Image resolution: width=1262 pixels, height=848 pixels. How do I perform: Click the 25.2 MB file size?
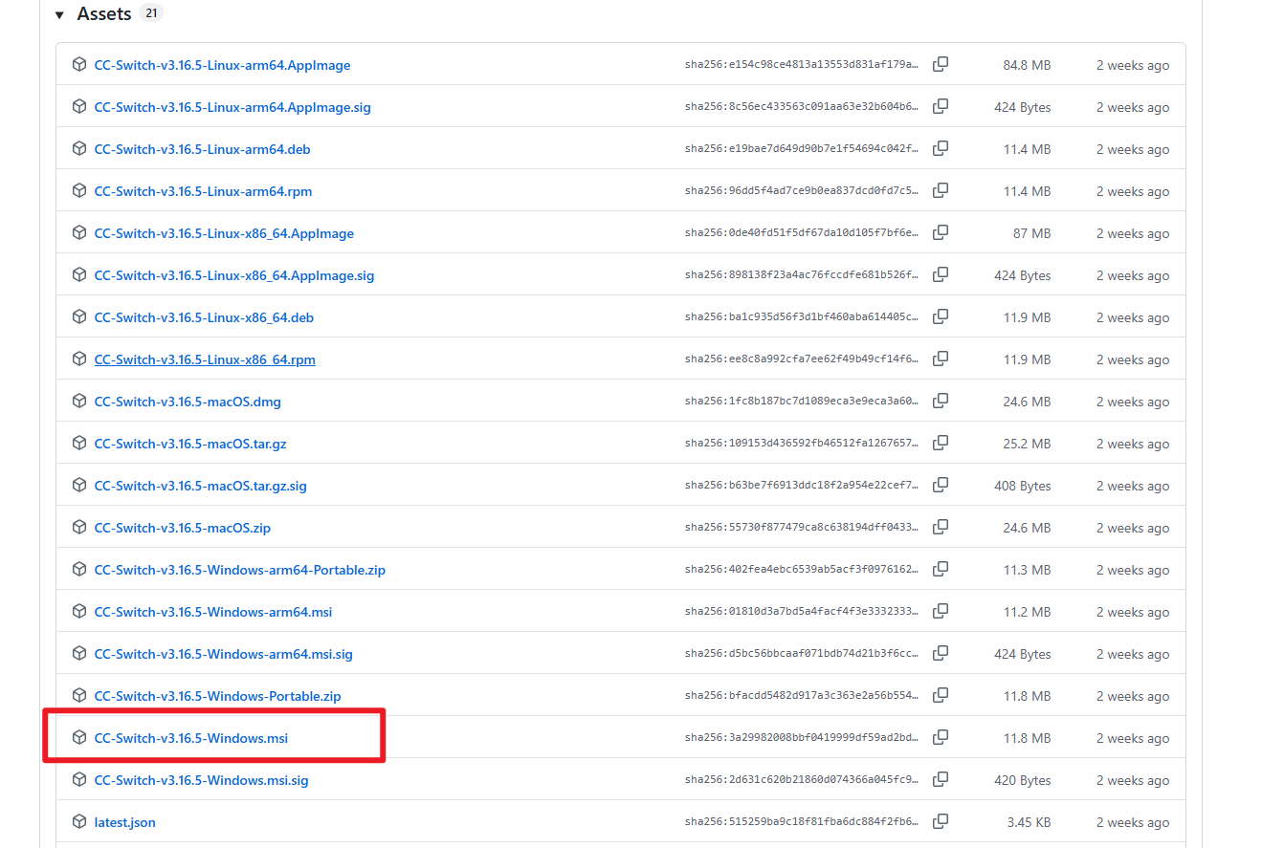[x=1027, y=444]
